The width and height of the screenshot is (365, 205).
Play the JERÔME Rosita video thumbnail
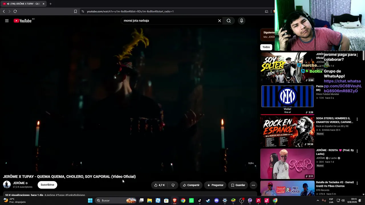point(287,164)
